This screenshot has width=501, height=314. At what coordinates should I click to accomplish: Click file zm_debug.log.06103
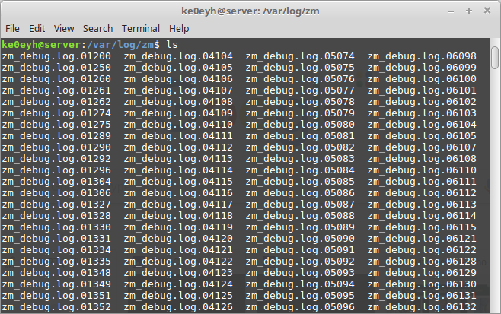[x=422, y=113]
